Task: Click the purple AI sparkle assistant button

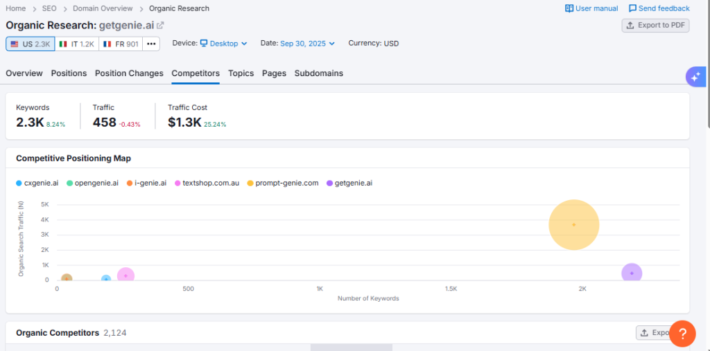Action: point(695,77)
